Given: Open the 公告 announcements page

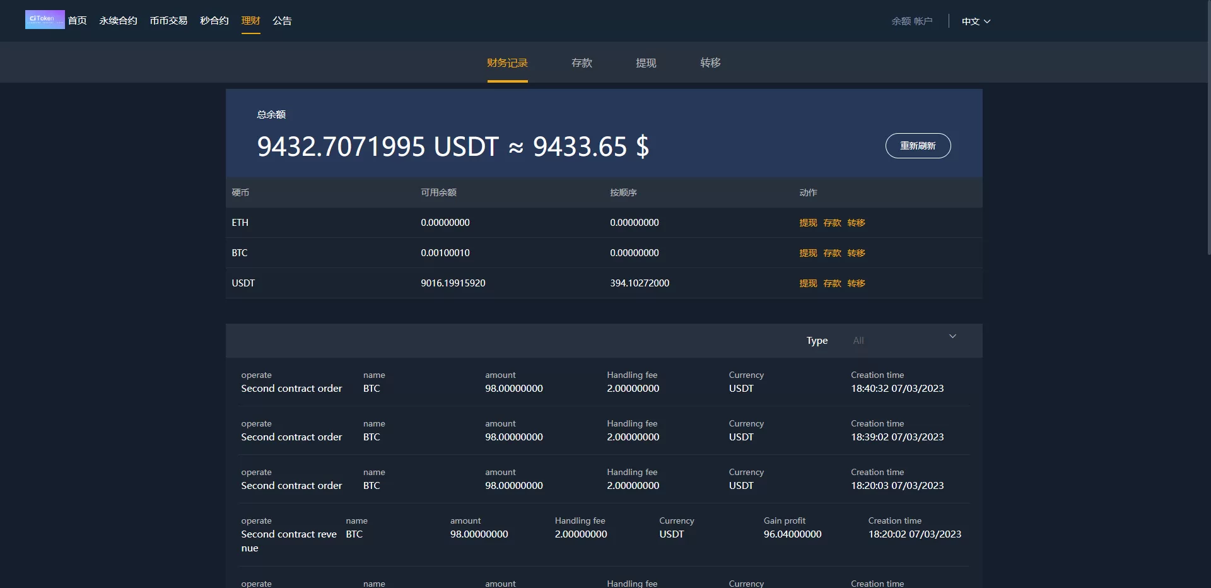Looking at the screenshot, I should 282,21.
